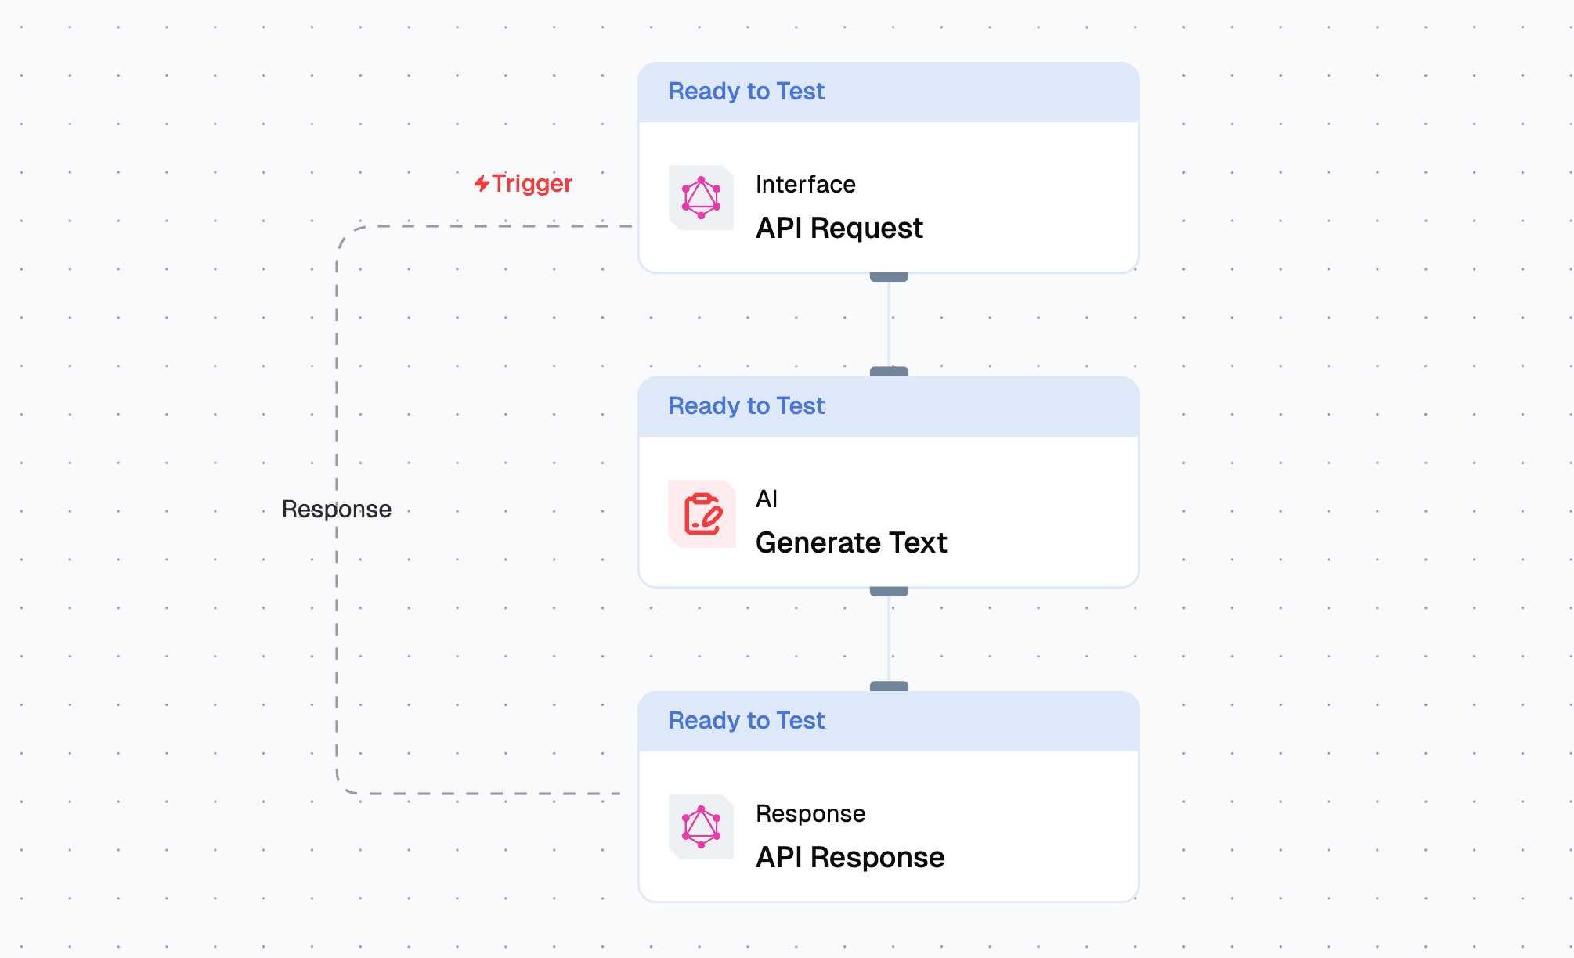Click the top connector handle of Generate Text node
The height and width of the screenshot is (958, 1574).
(888, 370)
